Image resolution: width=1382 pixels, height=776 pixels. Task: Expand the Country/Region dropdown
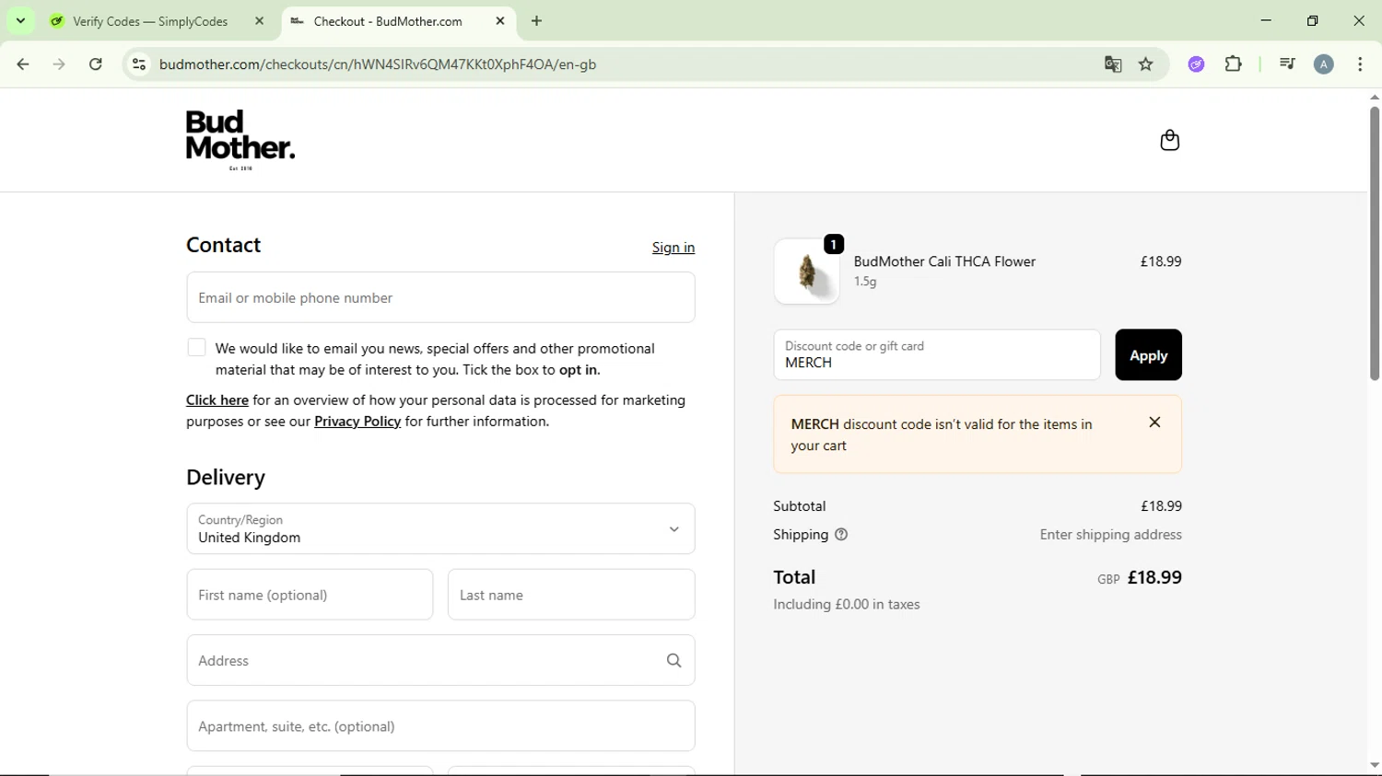tap(440, 528)
